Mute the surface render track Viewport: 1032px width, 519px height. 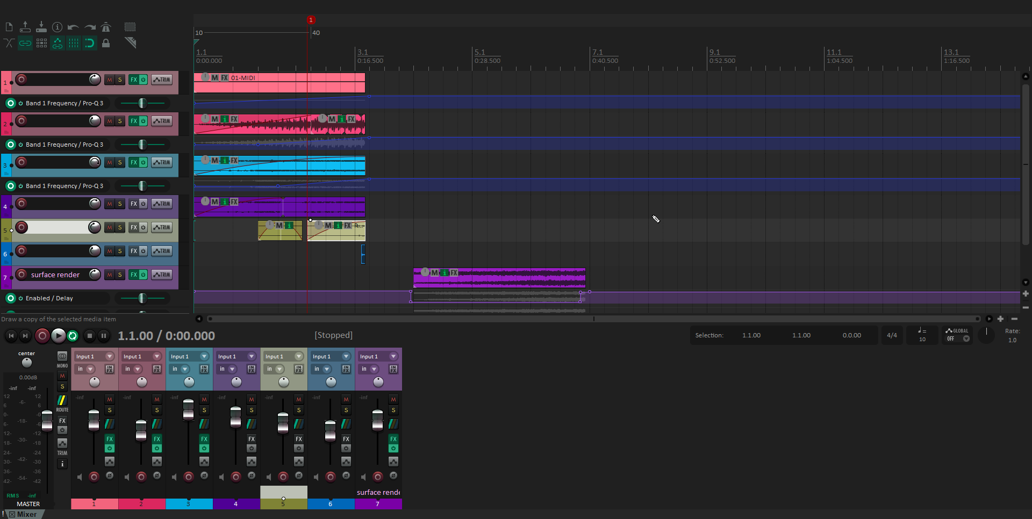click(110, 275)
